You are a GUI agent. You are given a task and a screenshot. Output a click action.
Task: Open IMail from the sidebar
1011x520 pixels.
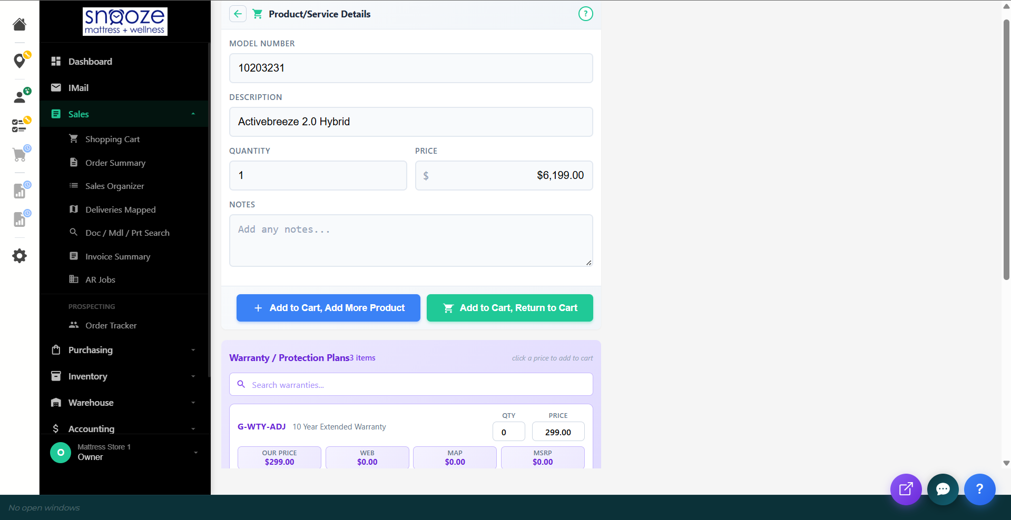[x=124, y=88]
